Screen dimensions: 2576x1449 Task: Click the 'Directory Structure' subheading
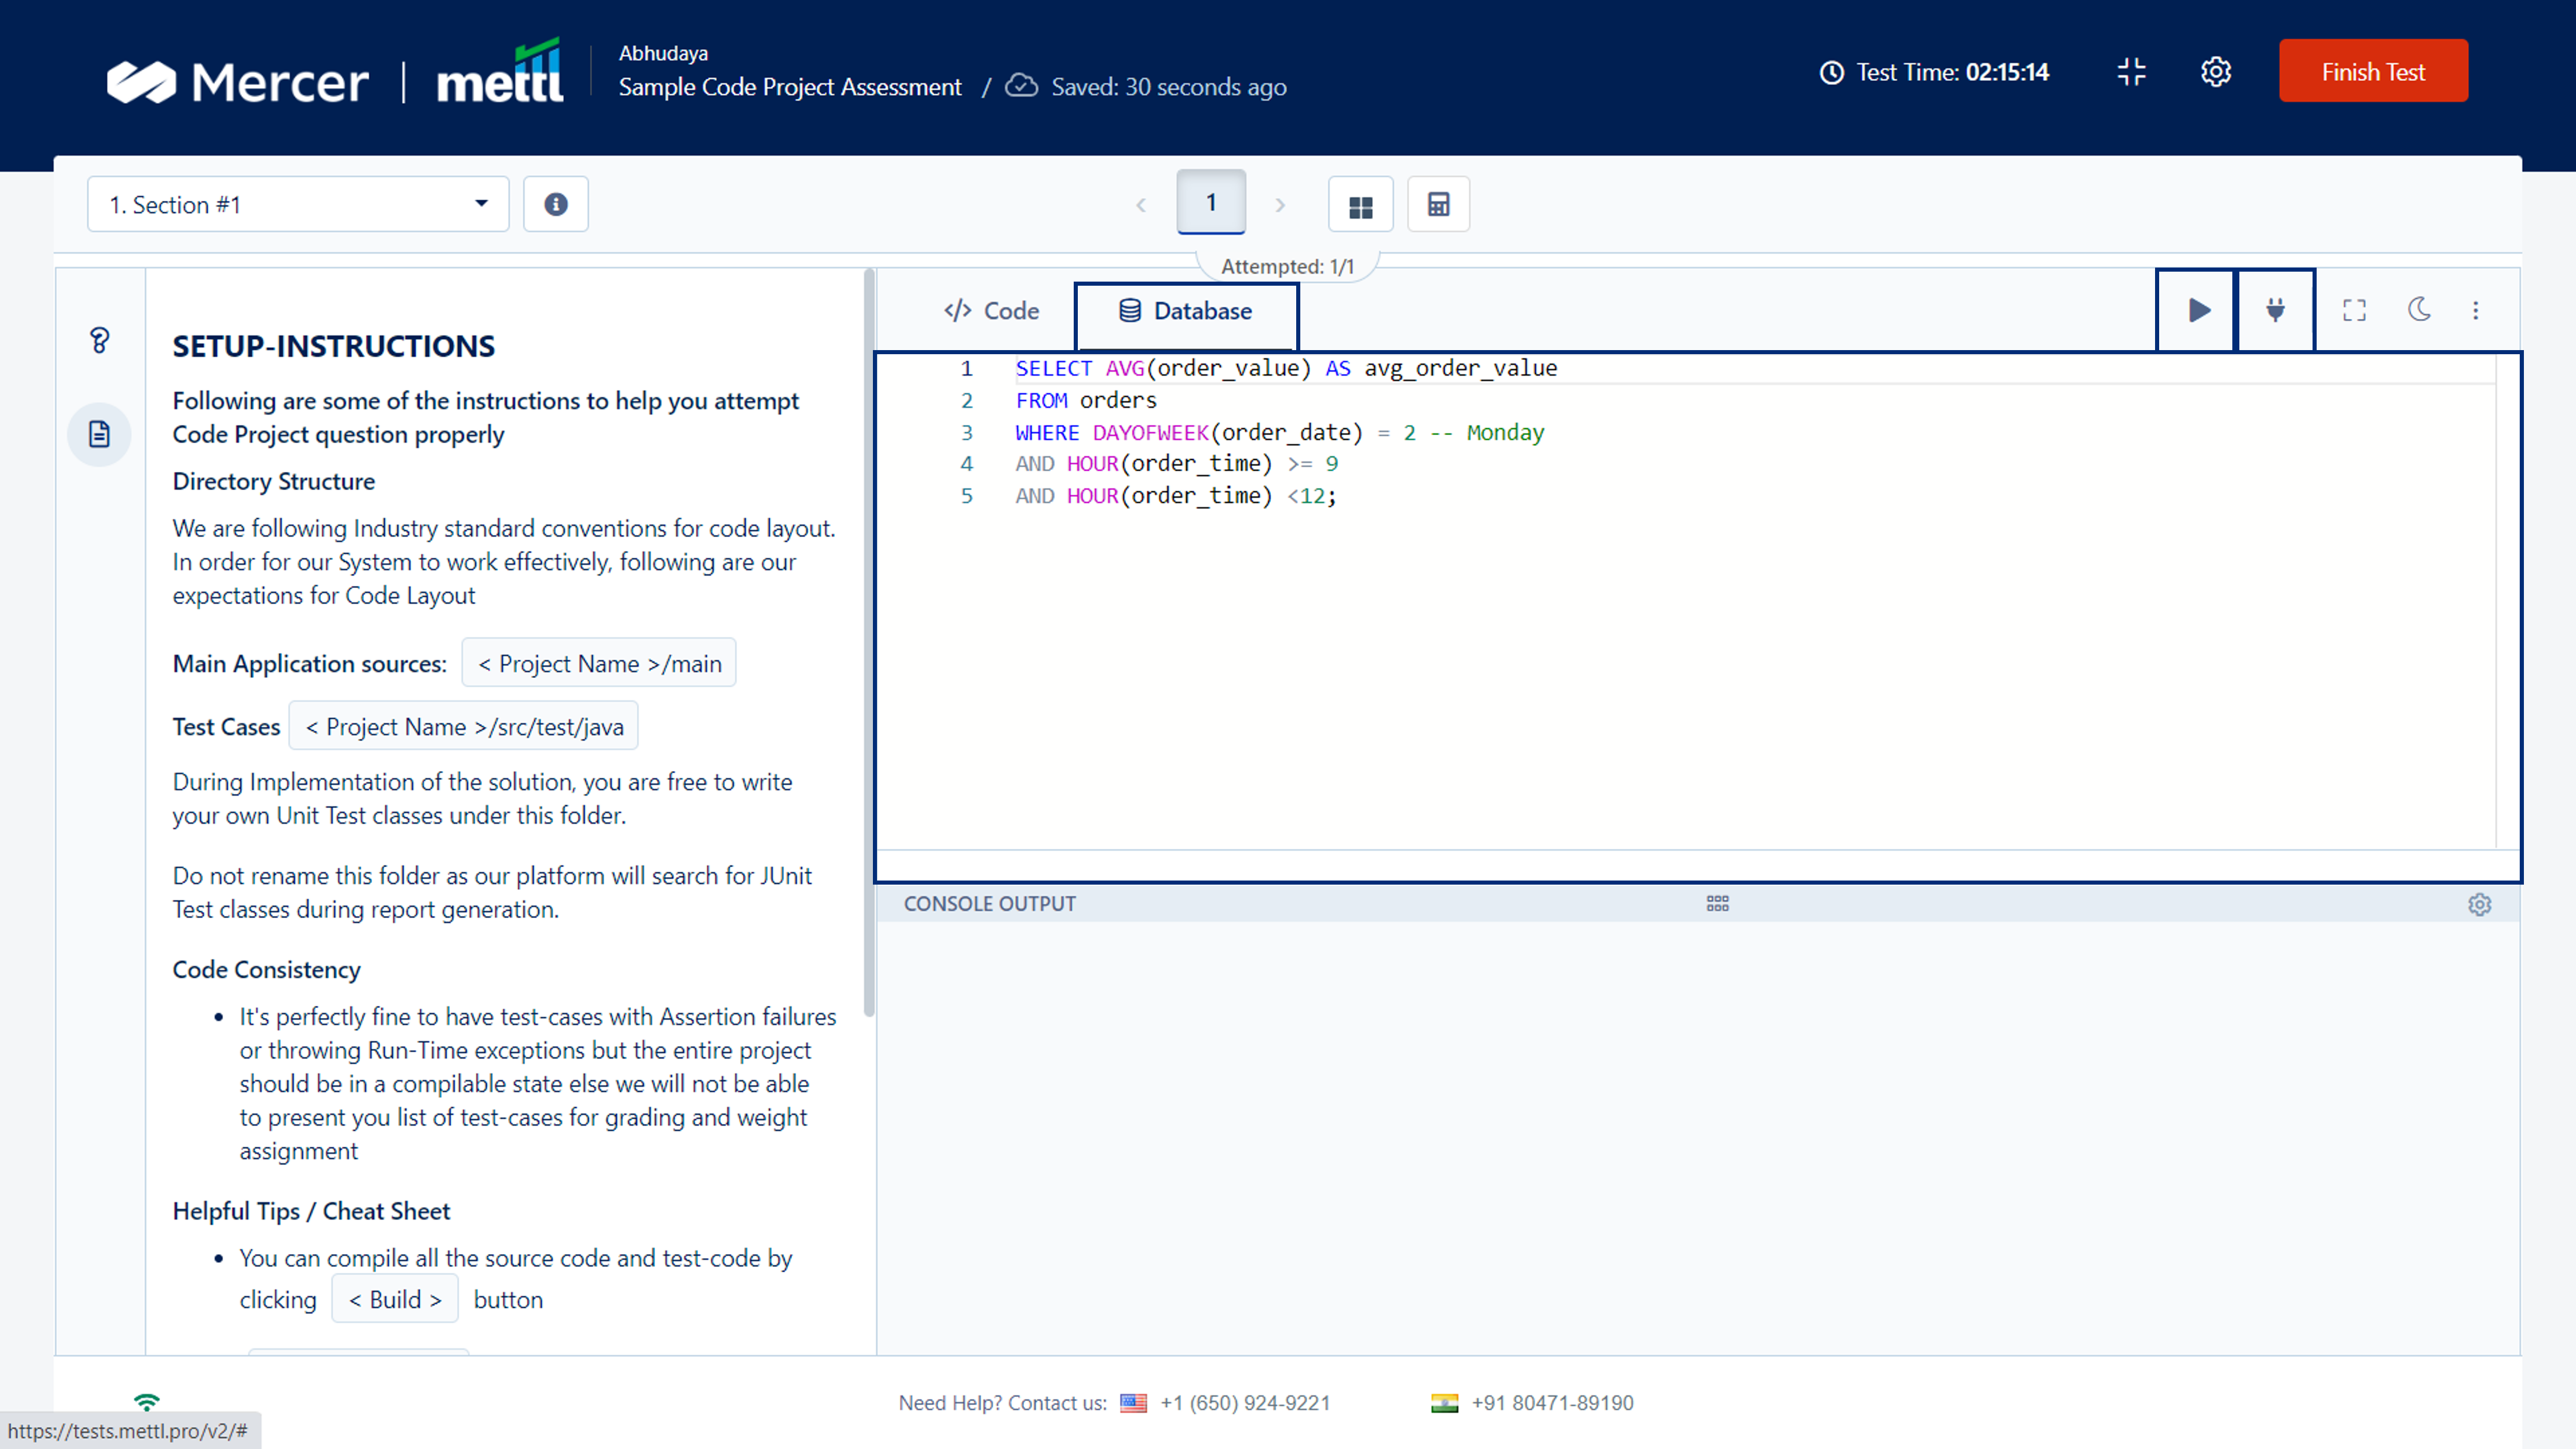pyautogui.click(x=273, y=481)
